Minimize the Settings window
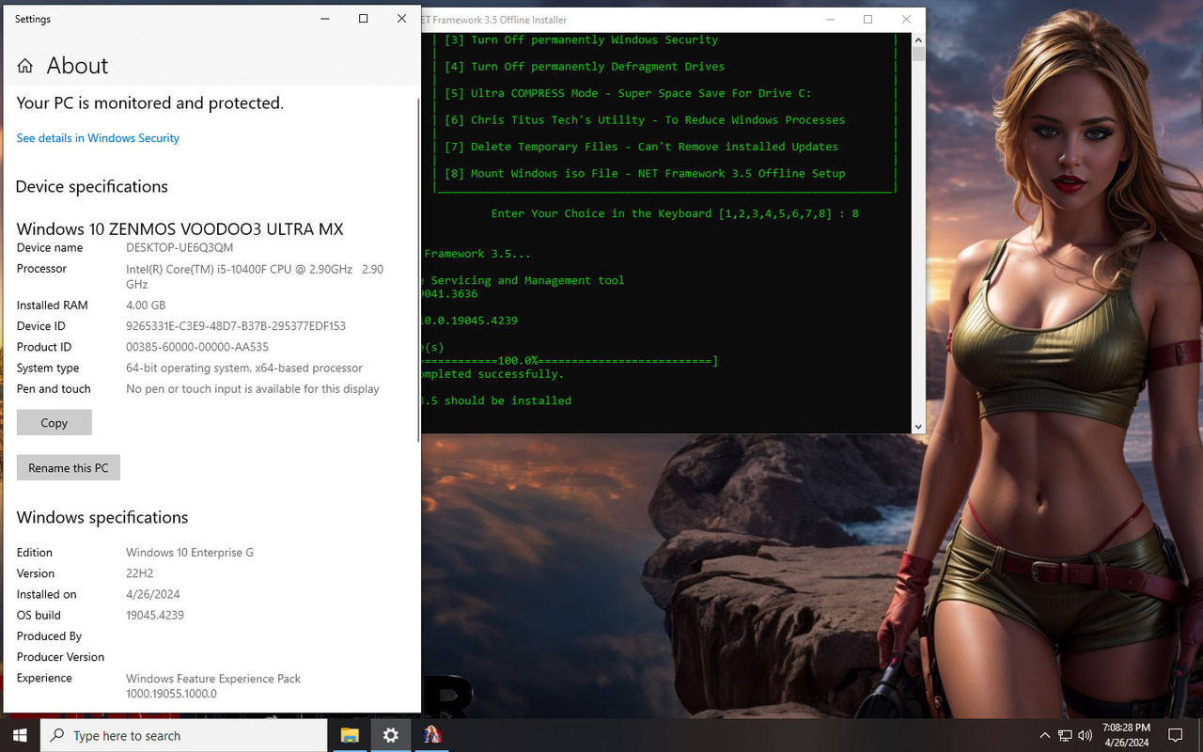Screen dimensions: 1203x752 [x=325, y=19]
